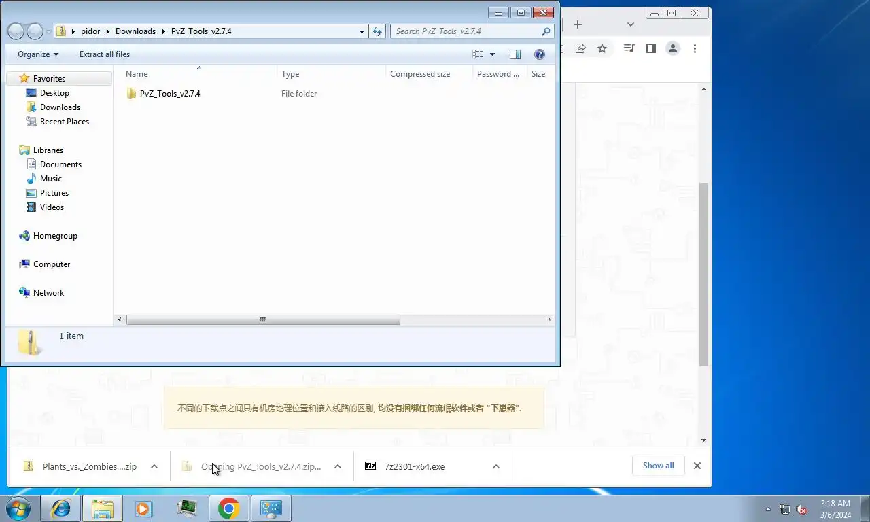This screenshot has height=522, width=870.
Task: Open the Plants_vs._Zombies zip download
Action: tap(89, 466)
